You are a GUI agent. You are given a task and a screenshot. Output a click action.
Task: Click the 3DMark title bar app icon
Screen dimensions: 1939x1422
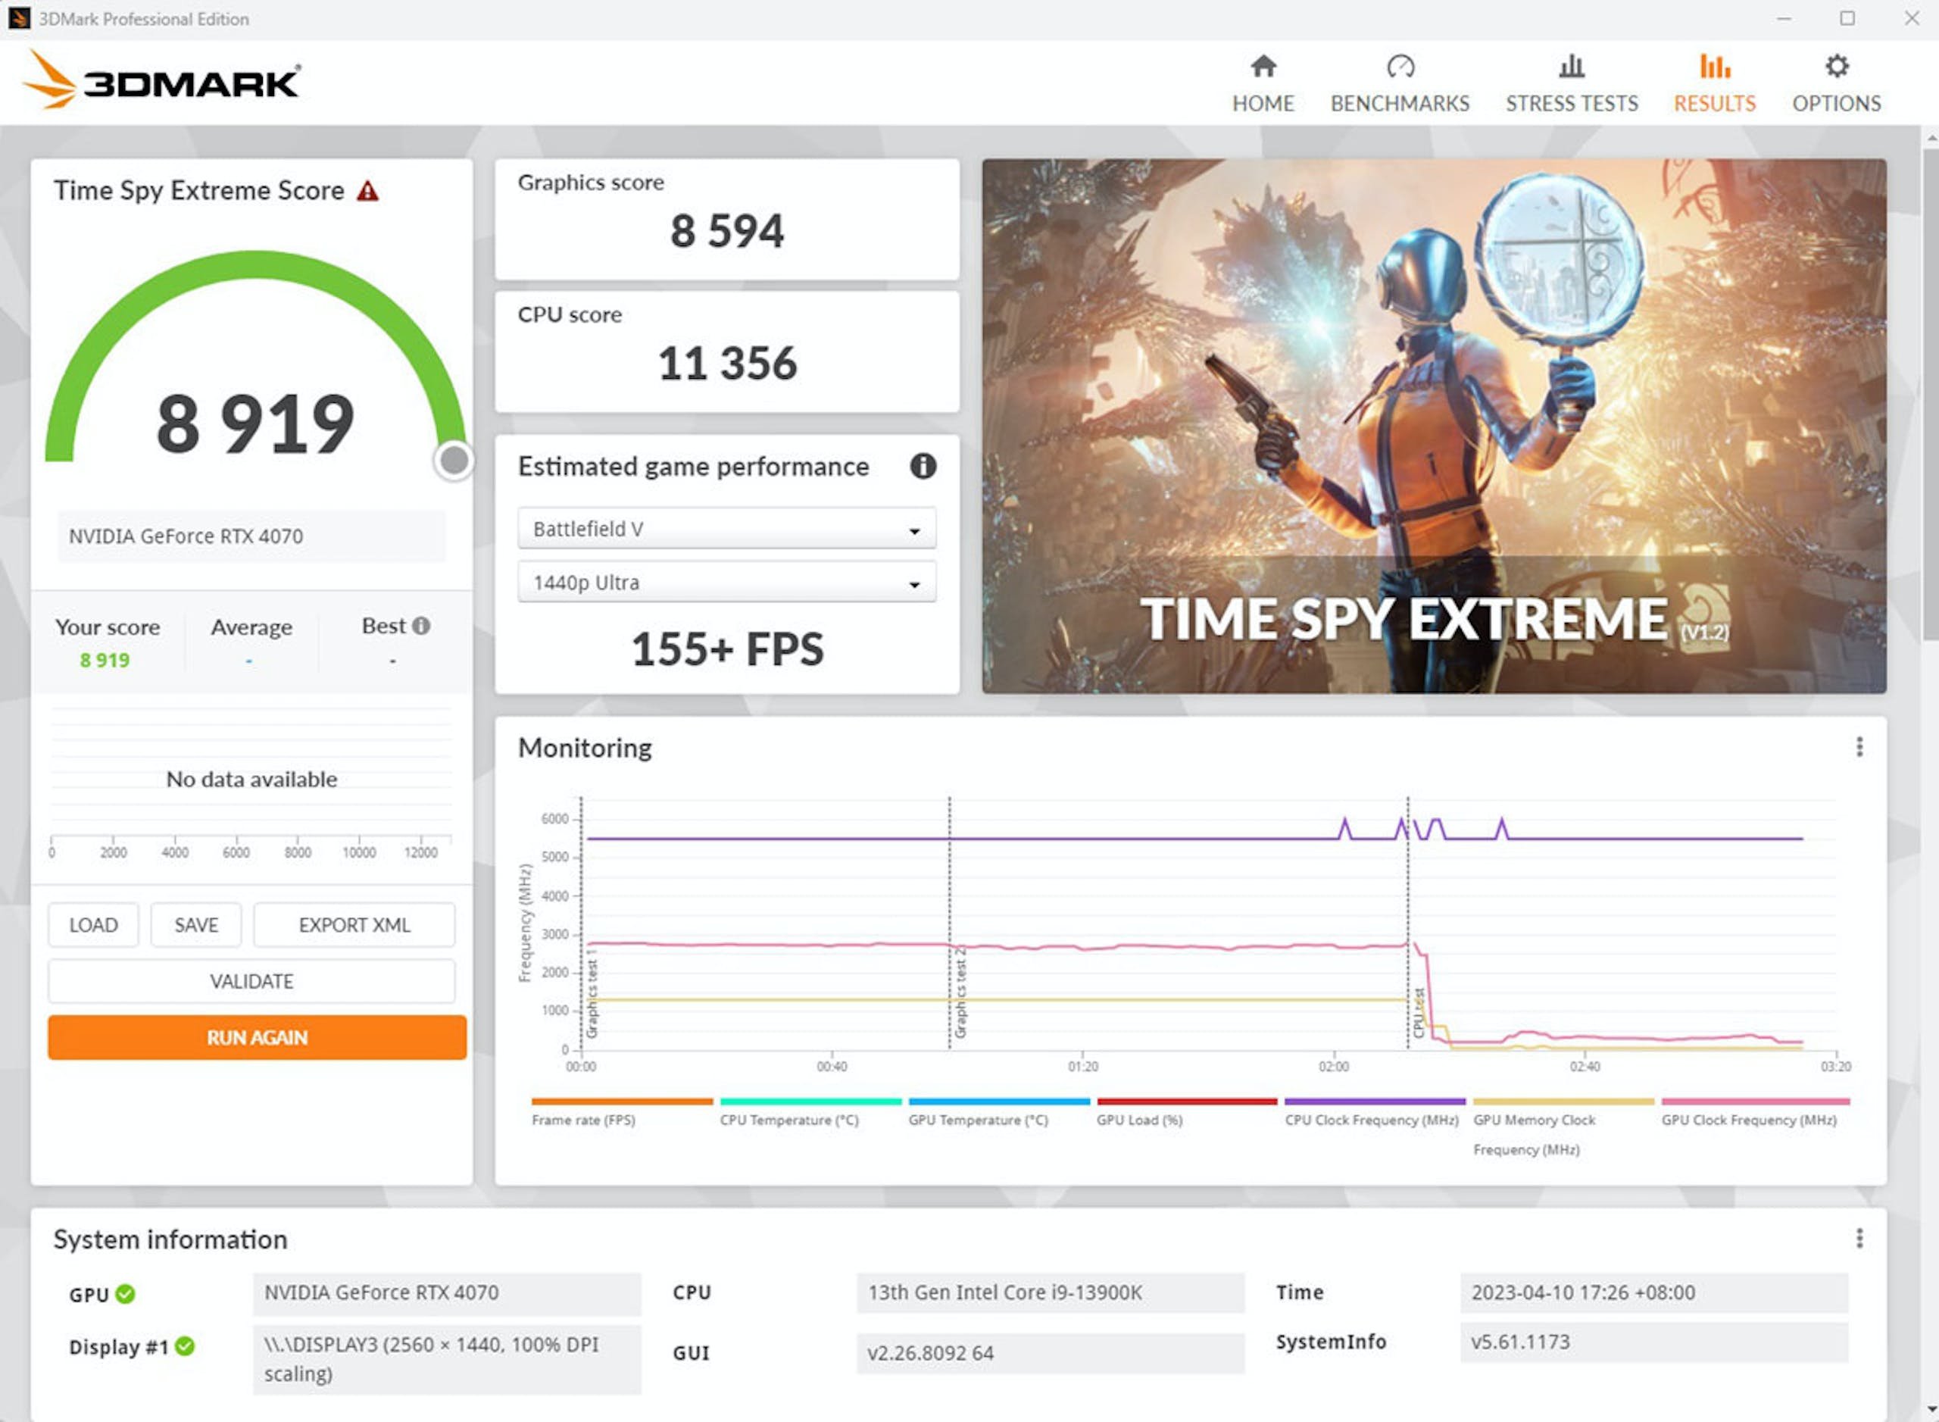(19, 18)
